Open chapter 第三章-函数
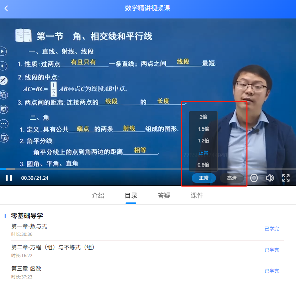Image resolution: width=296 pixels, height=282 pixels. 26,269
